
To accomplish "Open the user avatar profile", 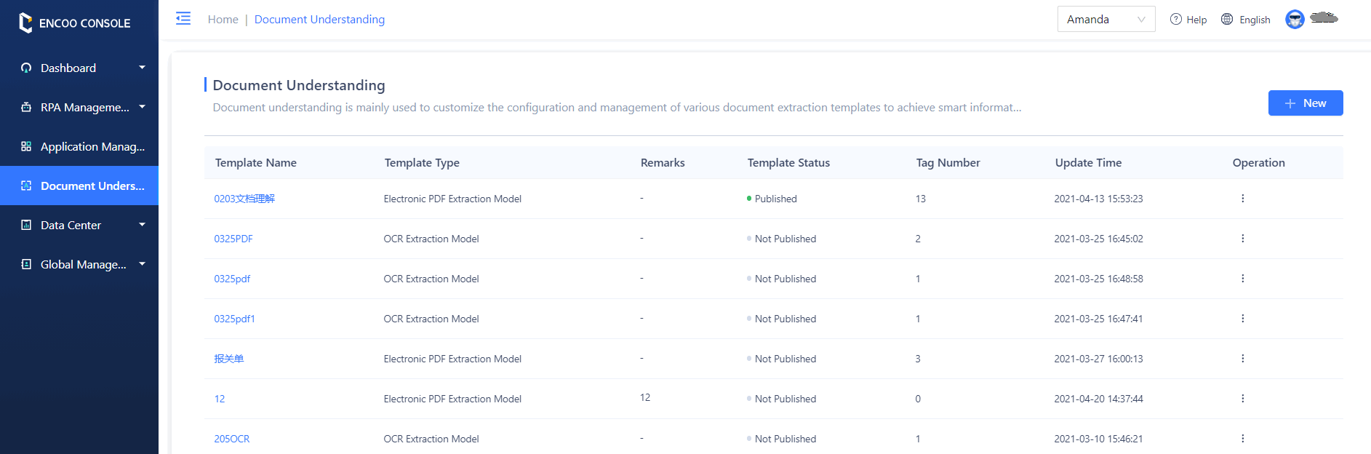I will point(1295,20).
